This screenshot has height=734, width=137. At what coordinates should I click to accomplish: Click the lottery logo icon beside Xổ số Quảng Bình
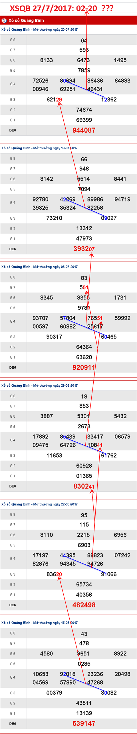click(4, 20)
